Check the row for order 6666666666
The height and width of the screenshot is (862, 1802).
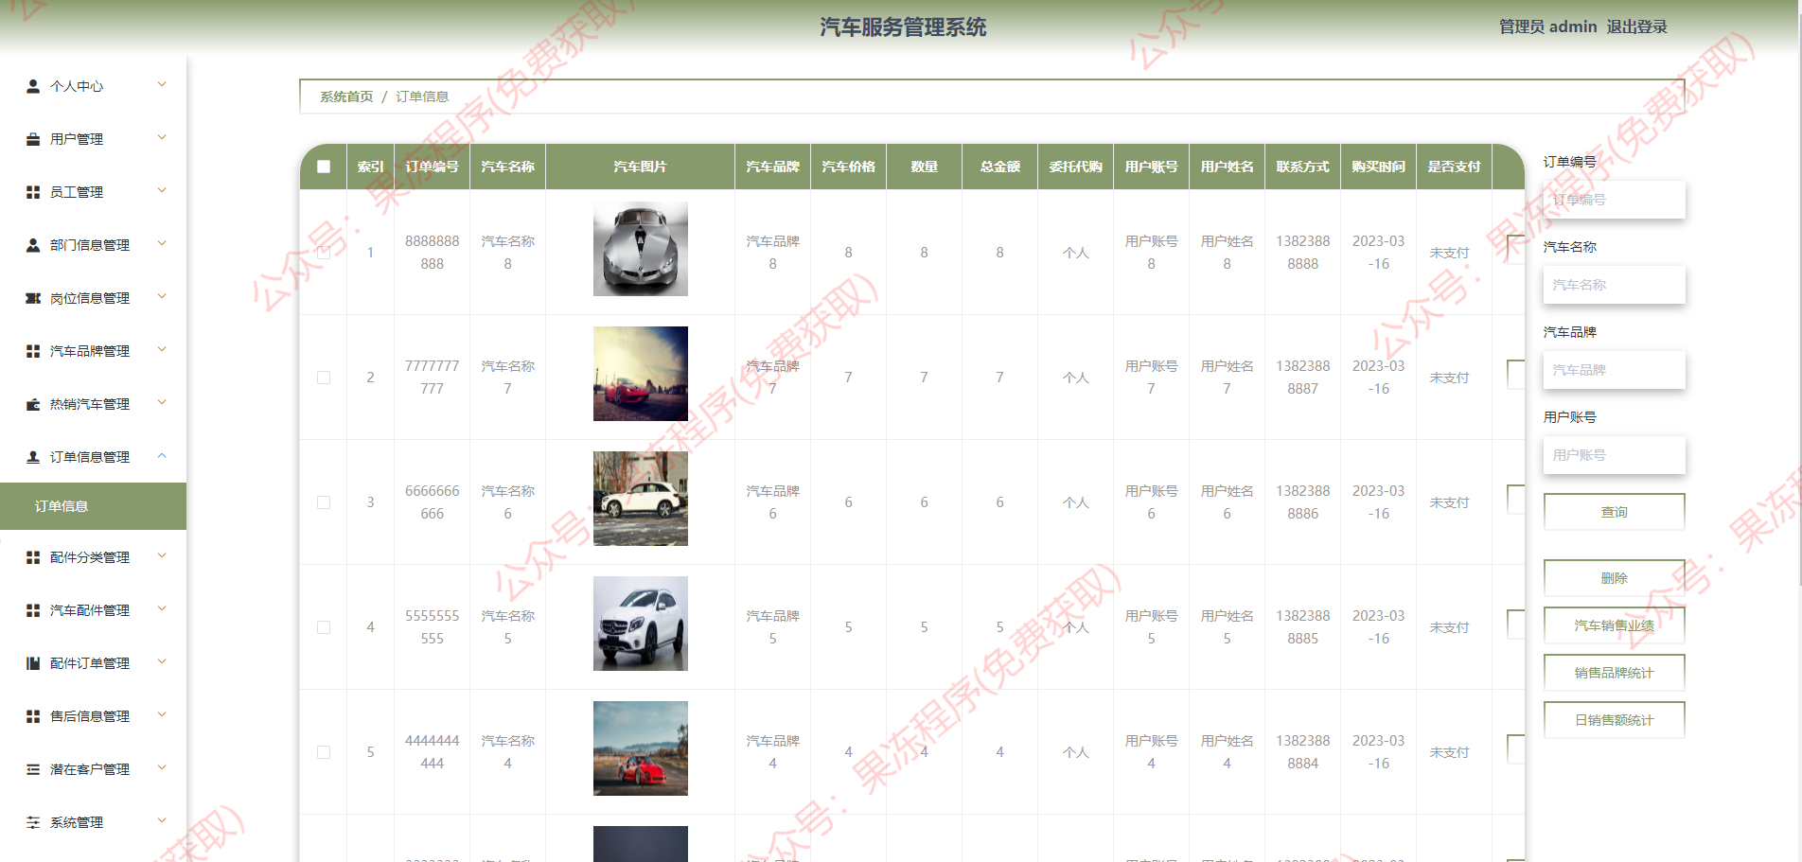(x=324, y=502)
